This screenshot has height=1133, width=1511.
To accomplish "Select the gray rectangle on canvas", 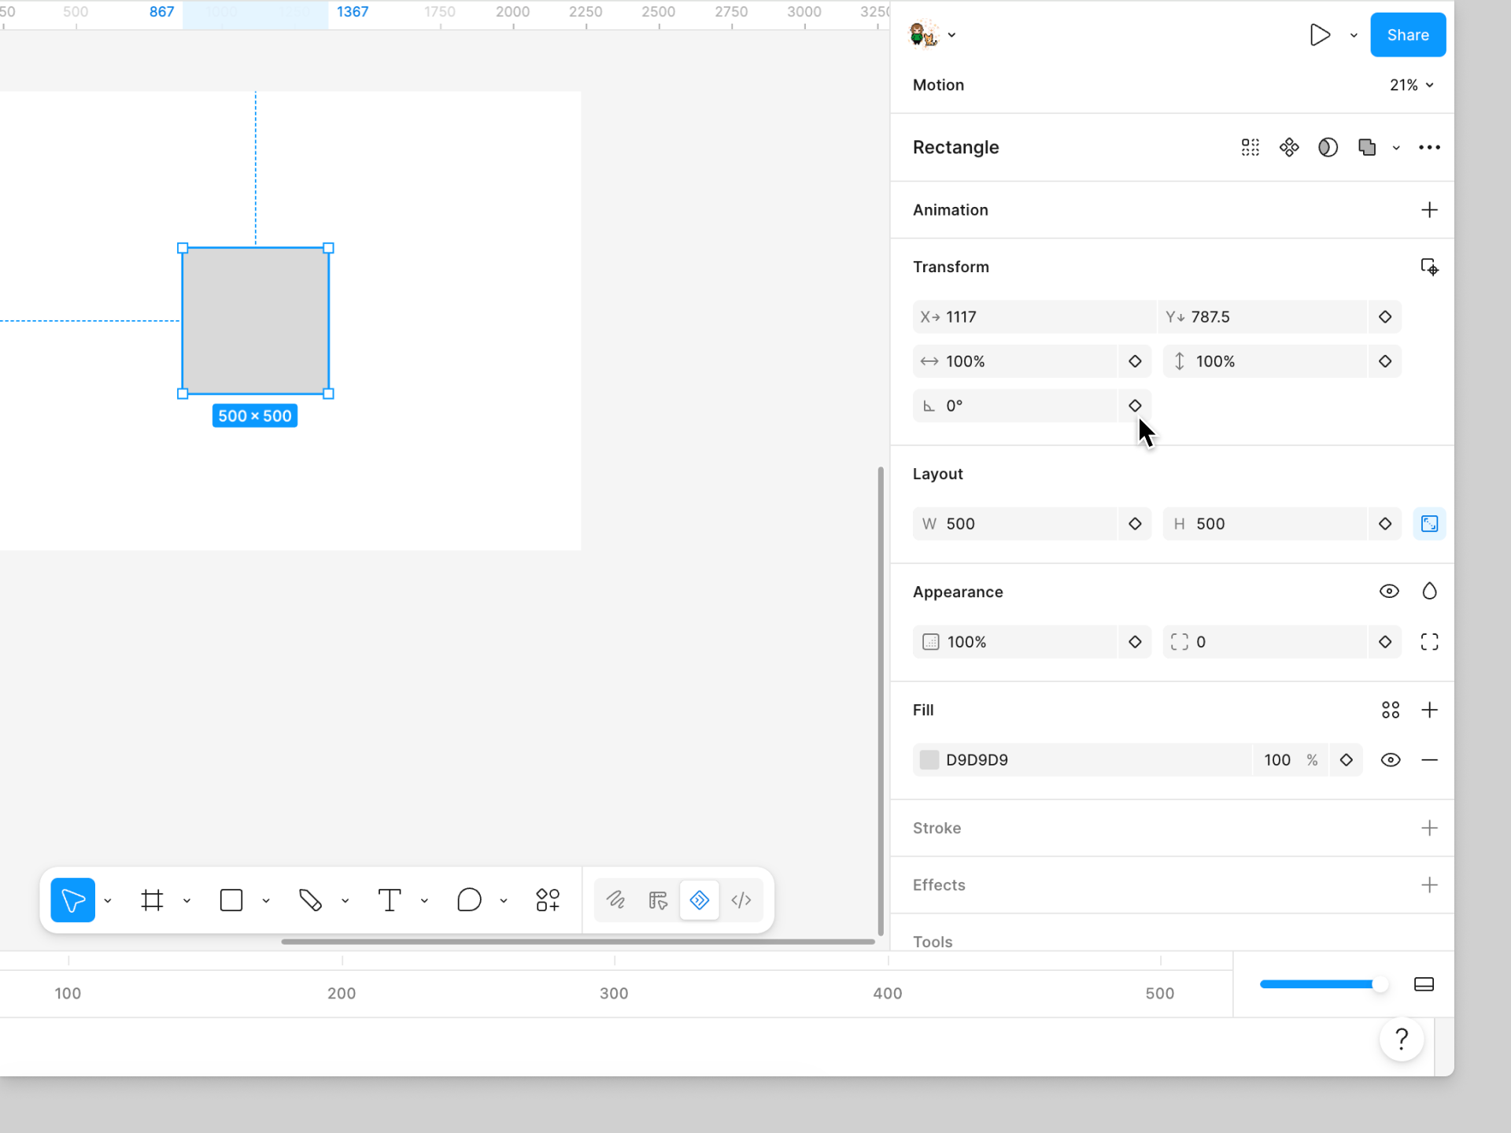I will pos(255,321).
